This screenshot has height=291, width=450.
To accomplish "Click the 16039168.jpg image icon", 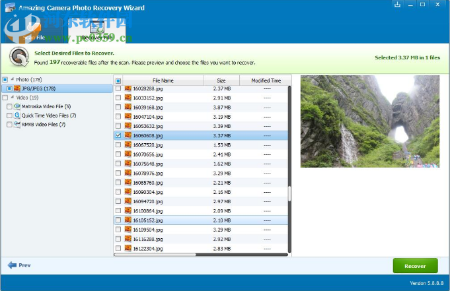I will (128, 107).
